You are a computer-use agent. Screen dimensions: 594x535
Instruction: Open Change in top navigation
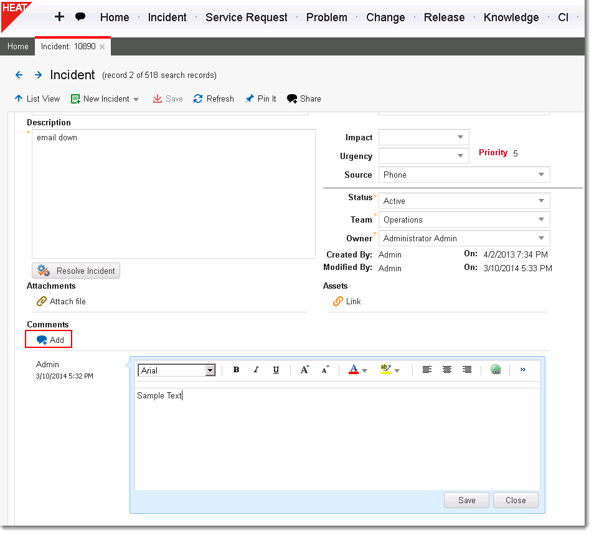pyautogui.click(x=385, y=17)
